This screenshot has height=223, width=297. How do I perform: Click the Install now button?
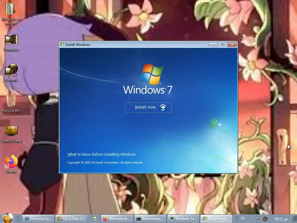tap(148, 107)
